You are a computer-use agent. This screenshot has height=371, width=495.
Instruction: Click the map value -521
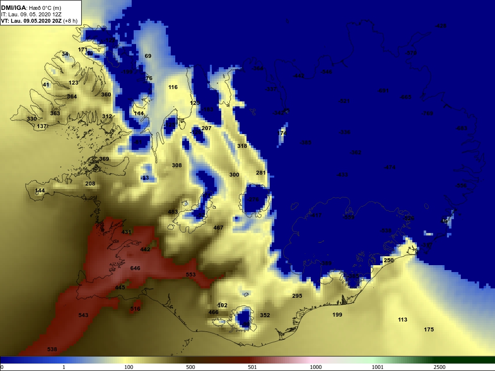tap(344, 101)
